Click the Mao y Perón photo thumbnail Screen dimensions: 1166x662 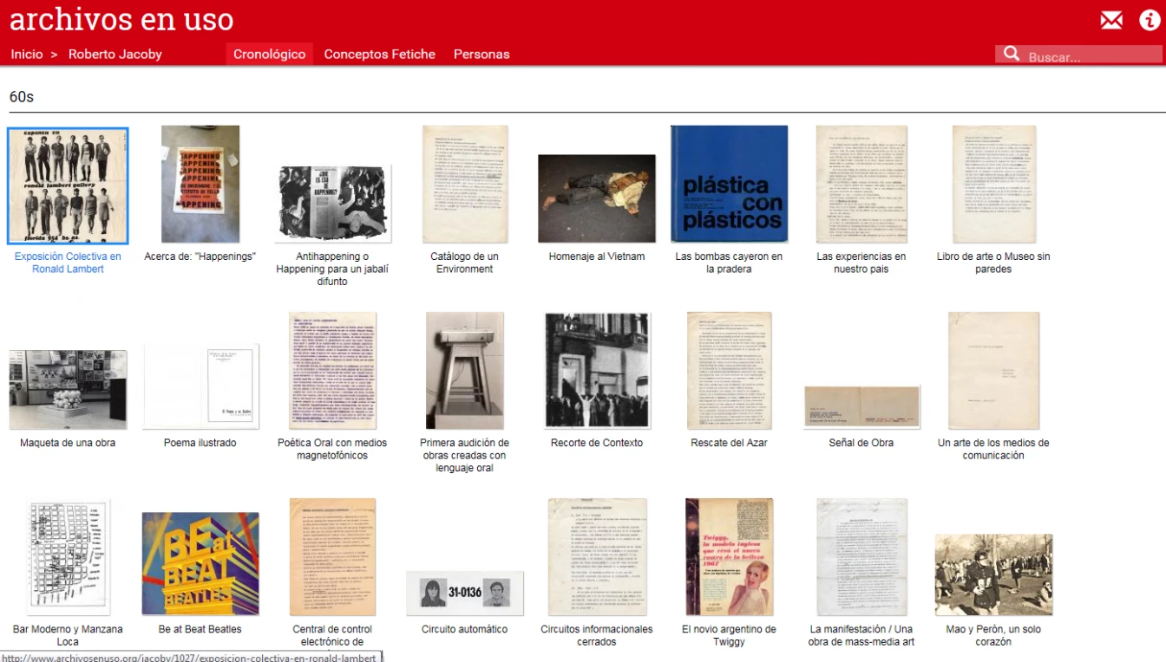993,574
